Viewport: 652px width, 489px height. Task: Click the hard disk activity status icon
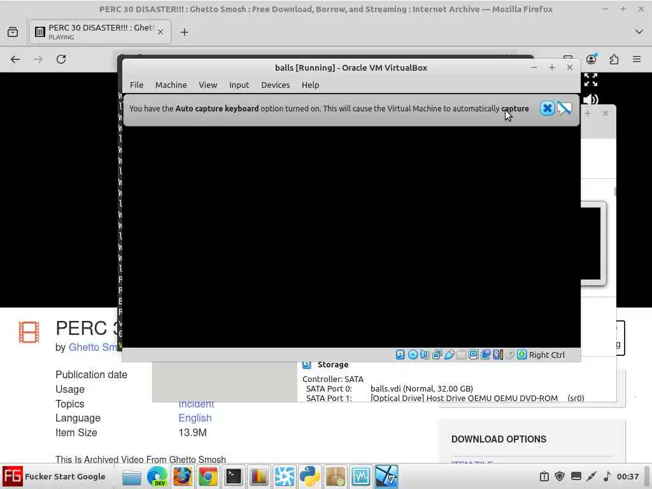[x=400, y=355]
